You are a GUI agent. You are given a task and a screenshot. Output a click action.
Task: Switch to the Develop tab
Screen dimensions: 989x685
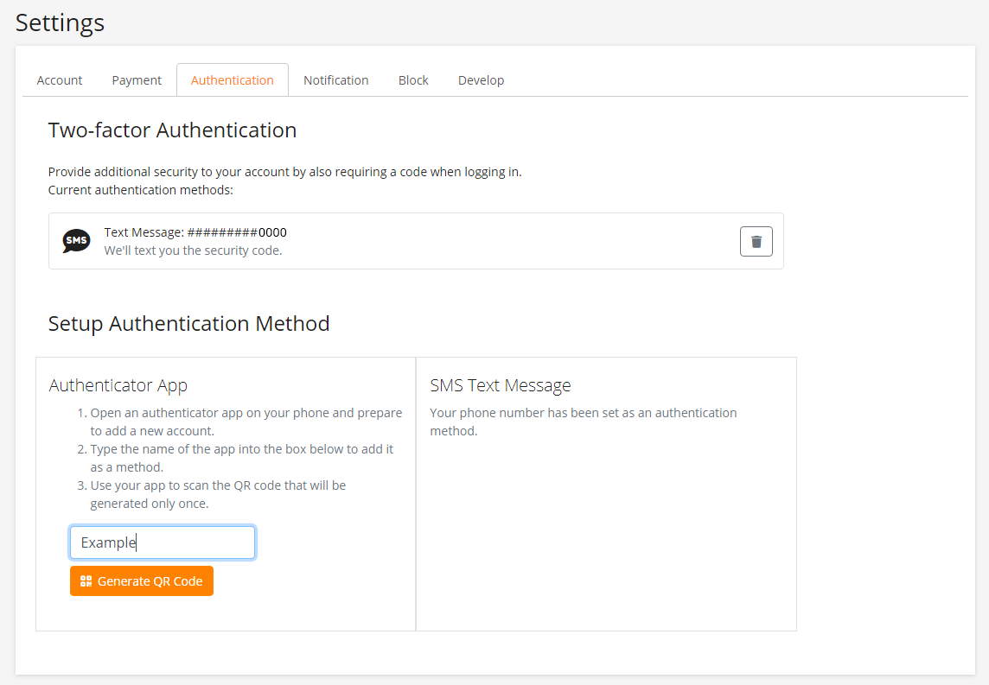[x=481, y=80]
